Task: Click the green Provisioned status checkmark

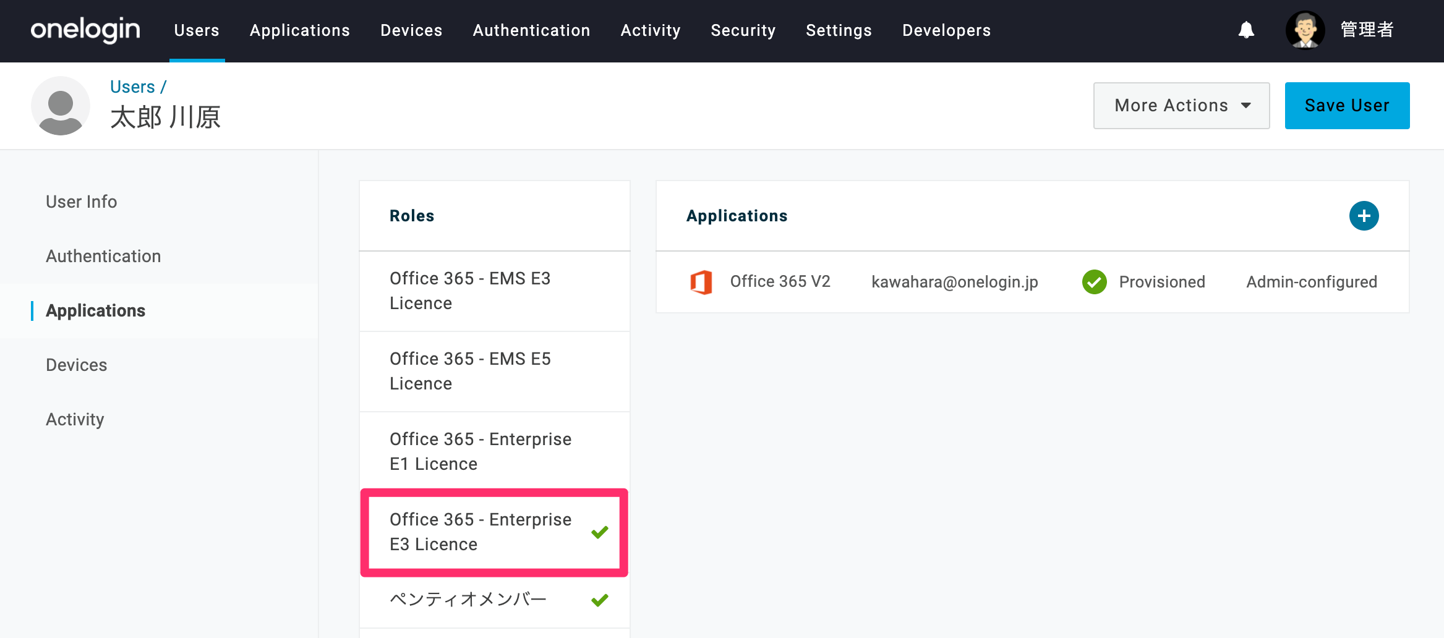Action: (x=1094, y=282)
